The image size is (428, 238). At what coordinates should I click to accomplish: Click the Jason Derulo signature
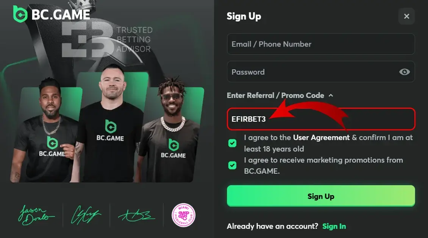tap(36, 215)
